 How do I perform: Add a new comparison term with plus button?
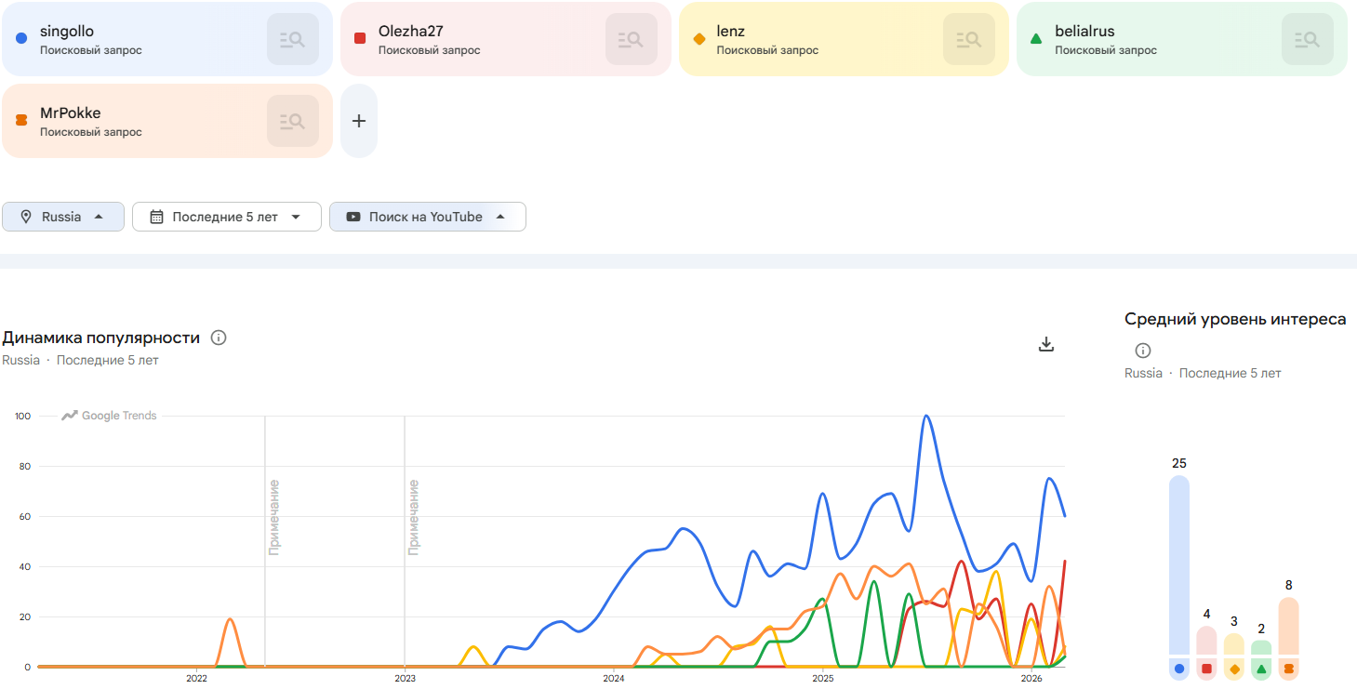tap(359, 121)
